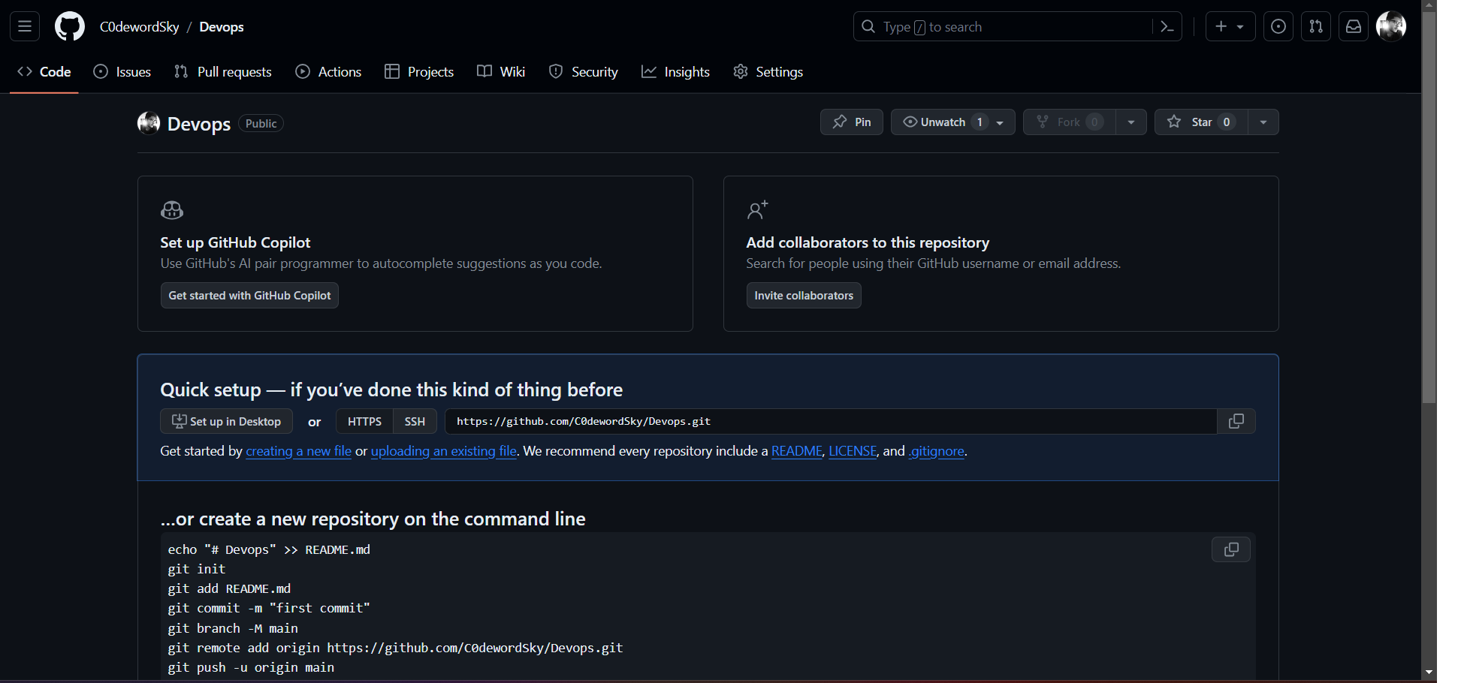
Task: Click the Public visibility badge
Action: point(261,123)
